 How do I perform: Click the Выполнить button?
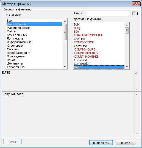click(101, 143)
